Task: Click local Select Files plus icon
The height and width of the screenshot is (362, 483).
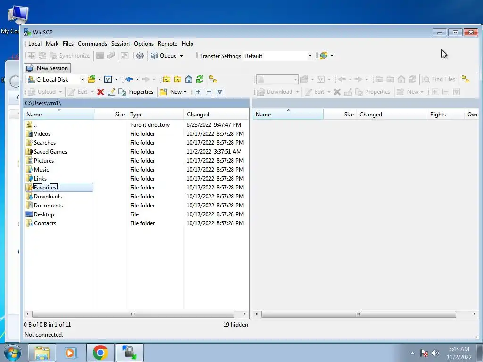Action: (x=198, y=92)
